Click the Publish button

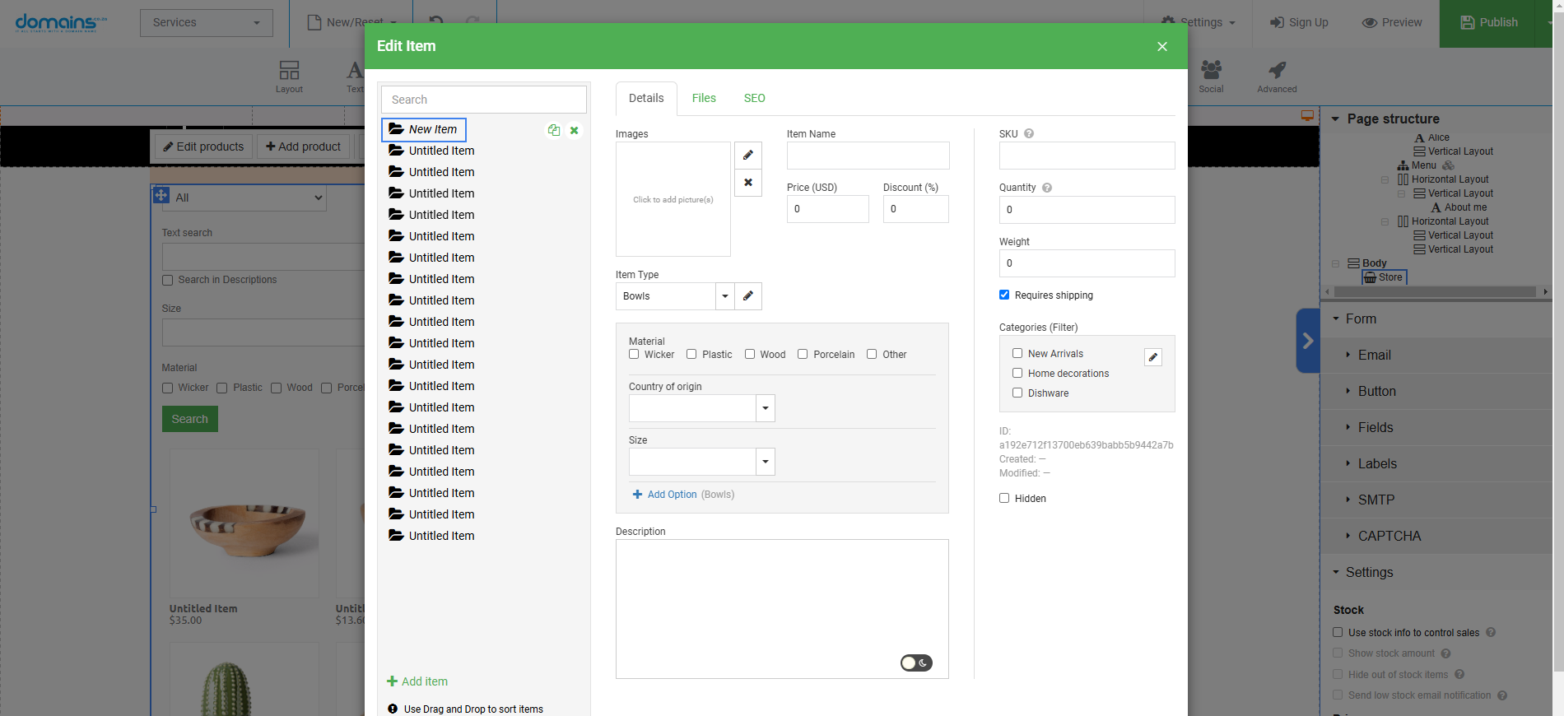coord(1488,23)
